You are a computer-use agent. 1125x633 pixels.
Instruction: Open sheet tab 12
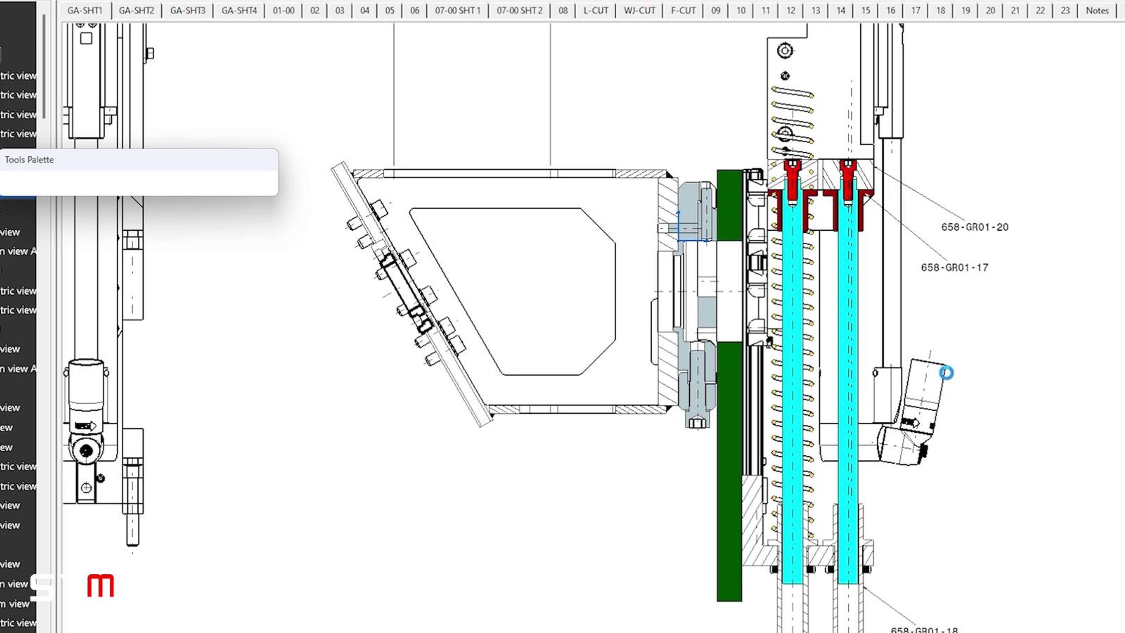coord(790,11)
